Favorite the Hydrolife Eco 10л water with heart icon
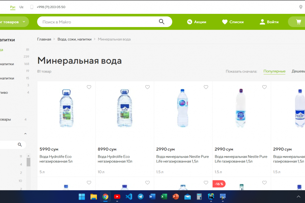Screen dimensions: 305x203 point(147,87)
